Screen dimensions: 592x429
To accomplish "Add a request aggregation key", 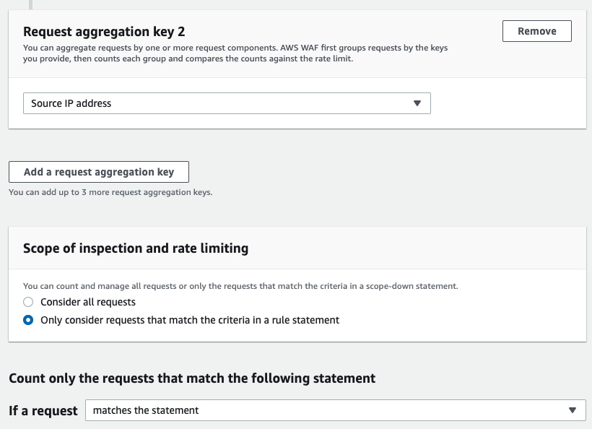I will [x=98, y=172].
